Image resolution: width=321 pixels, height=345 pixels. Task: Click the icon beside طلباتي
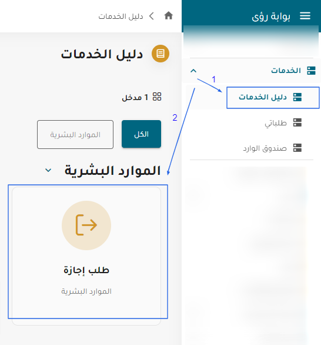[297, 122]
